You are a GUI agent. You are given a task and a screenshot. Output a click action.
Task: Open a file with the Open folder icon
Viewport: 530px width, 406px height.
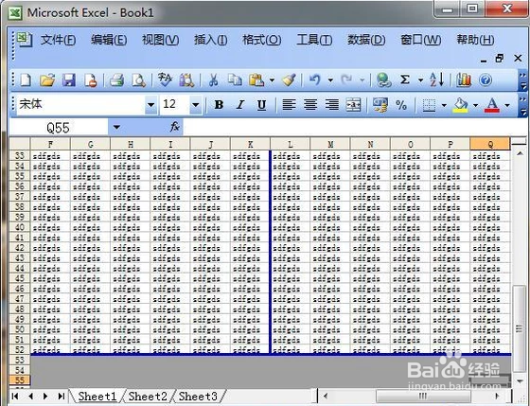click(x=47, y=80)
